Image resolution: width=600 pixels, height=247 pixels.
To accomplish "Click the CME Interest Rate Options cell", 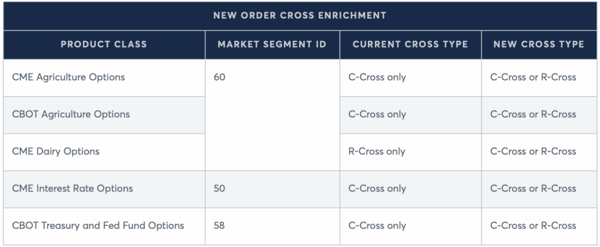I will 73,188.
